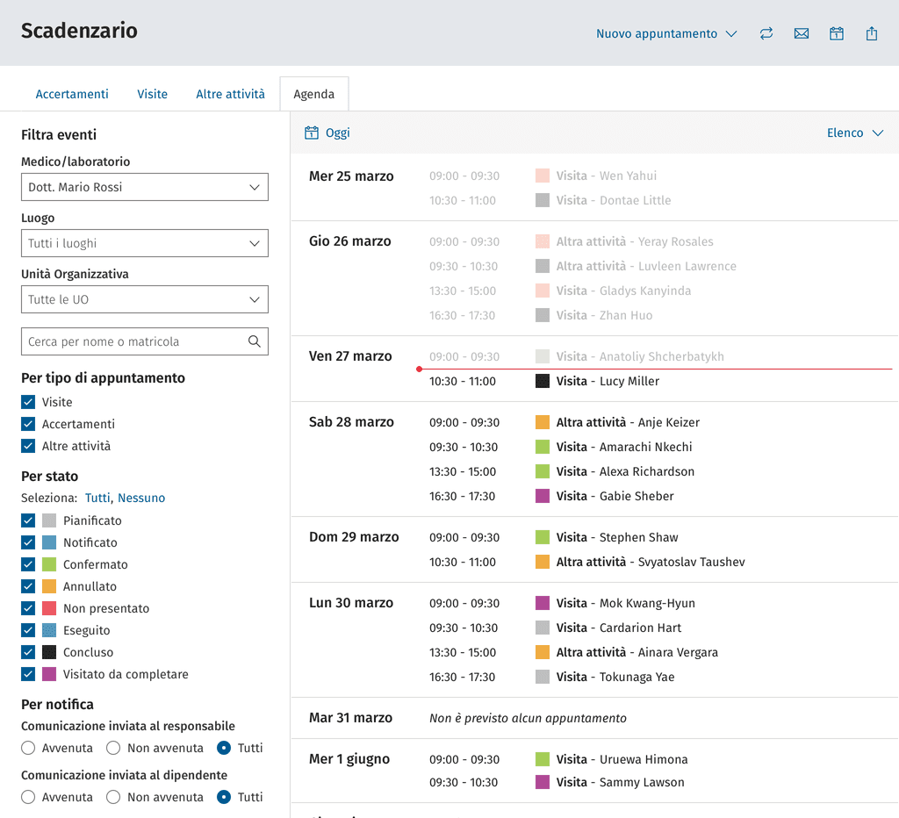Open the Visita - Amarachi Nkechi appointment
899x818 pixels.
(624, 447)
